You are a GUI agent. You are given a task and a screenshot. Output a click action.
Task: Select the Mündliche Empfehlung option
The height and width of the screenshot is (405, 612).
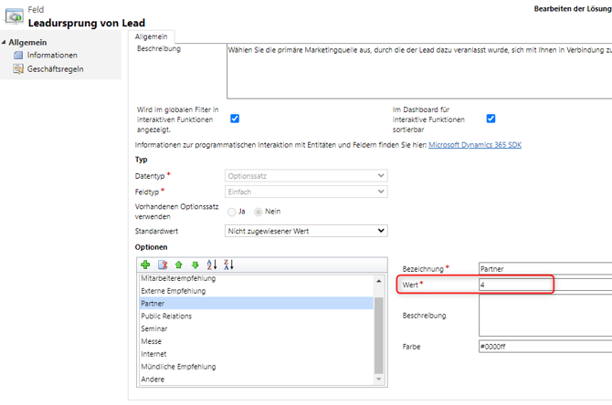(x=256, y=367)
